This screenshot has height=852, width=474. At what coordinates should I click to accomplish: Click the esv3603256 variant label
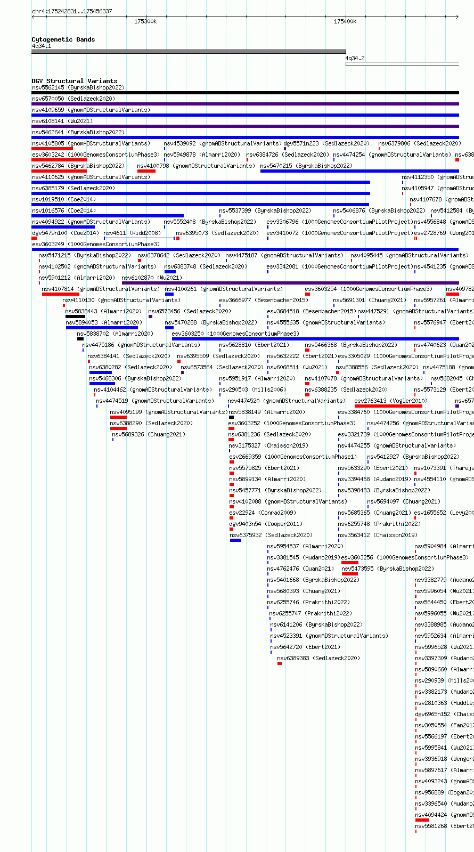pos(405,557)
